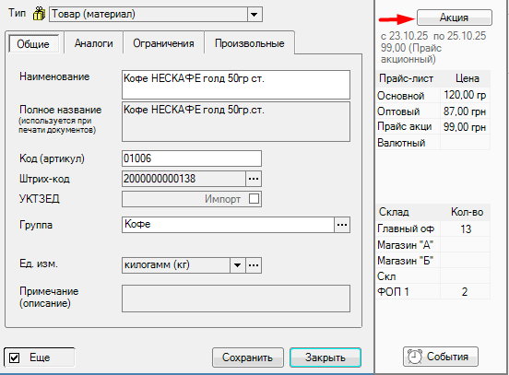Screen dimensions: 509x375
Task: Click the Полное название text field
Action: (x=236, y=122)
